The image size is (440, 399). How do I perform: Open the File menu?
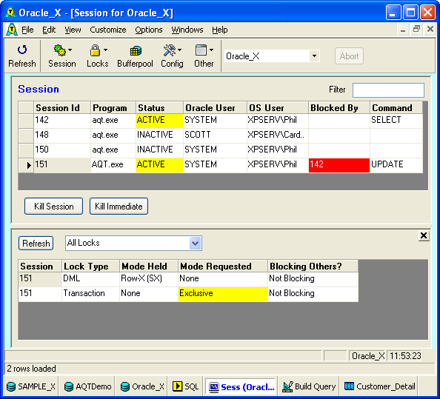pos(27,30)
